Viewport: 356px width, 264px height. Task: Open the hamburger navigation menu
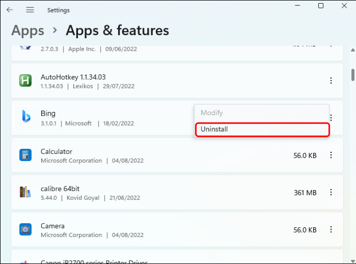coord(30,10)
